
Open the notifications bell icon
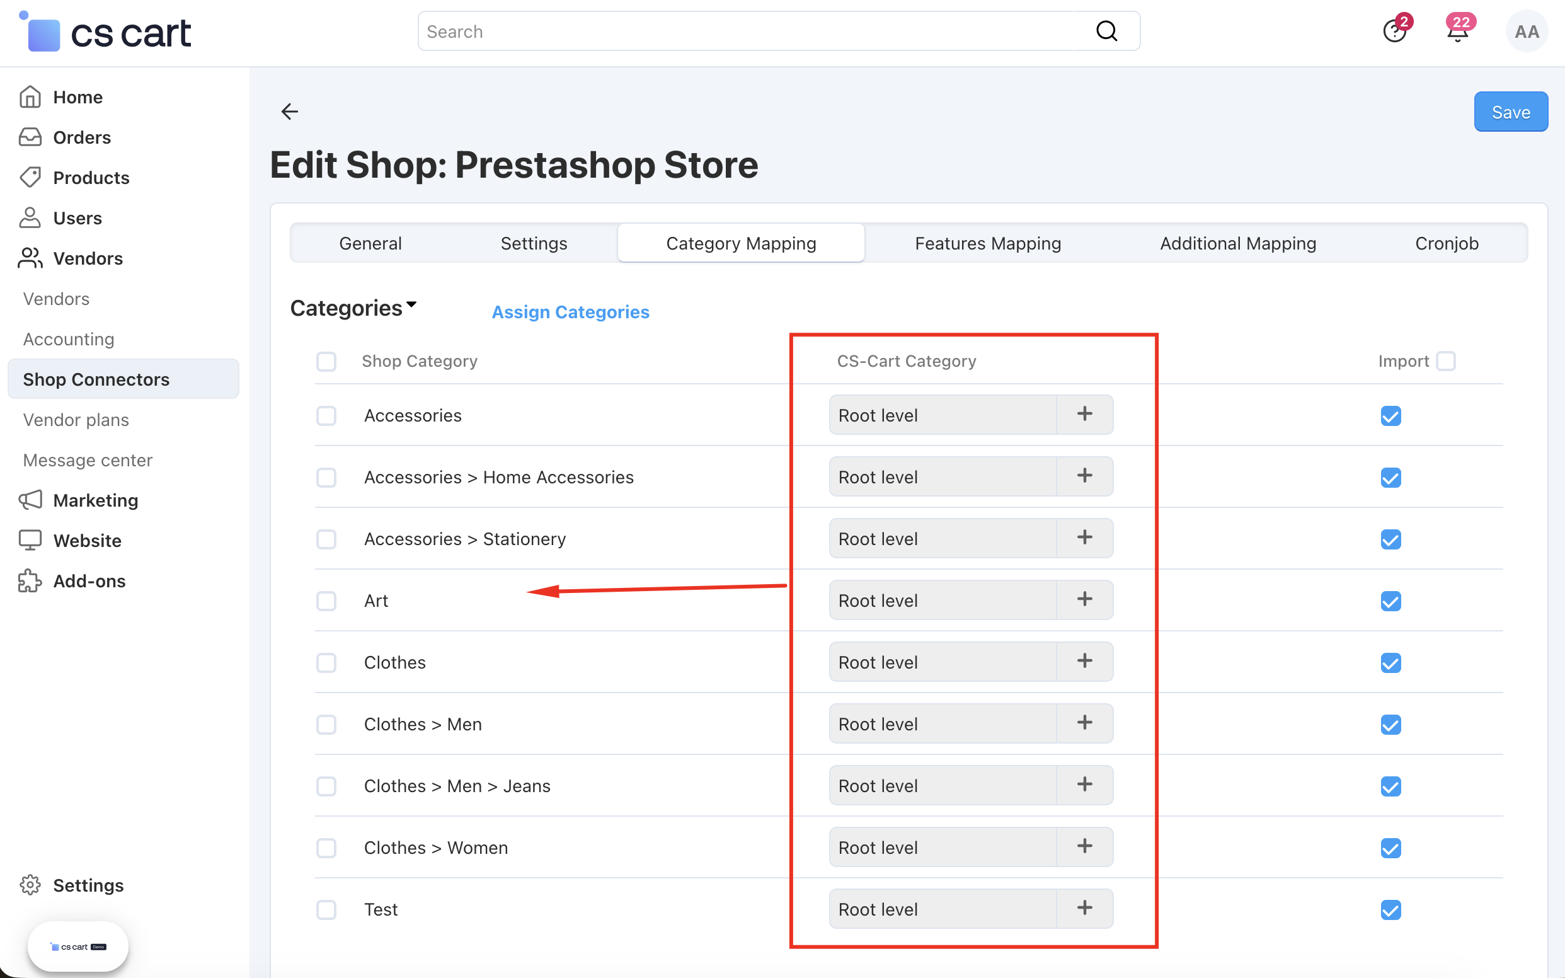click(1458, 30)
